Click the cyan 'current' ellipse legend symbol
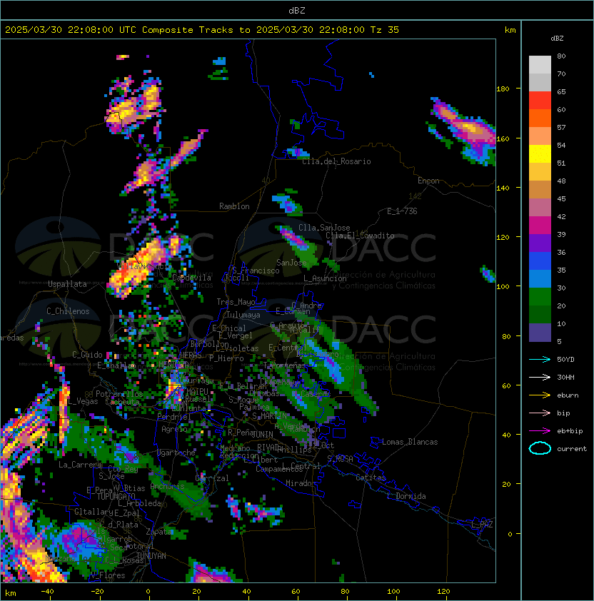 coord(540,448)
